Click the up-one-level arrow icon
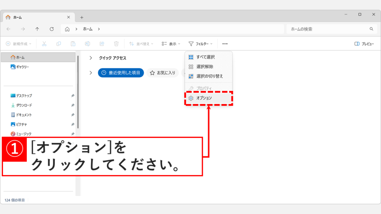Image resolution: width=381 pixels, height=214 pixels. [x=36, y=29]
